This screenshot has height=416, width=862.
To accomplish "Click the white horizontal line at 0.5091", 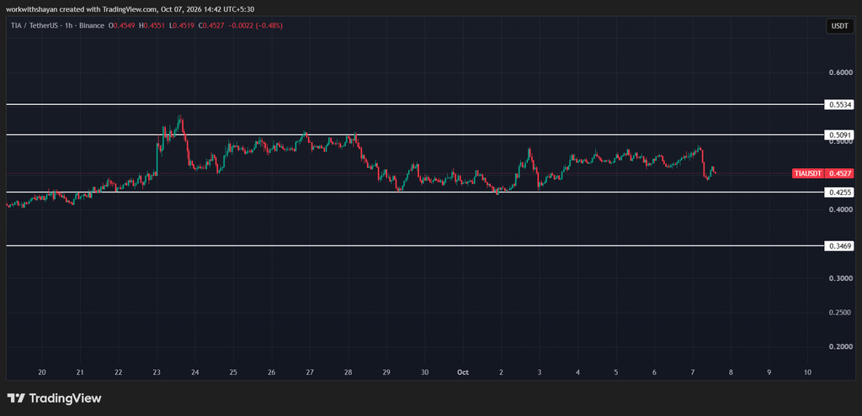I will click(415, 134).
